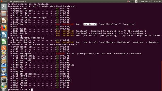Click the DBD::Pg module name
The height and width of the screenshot is (91, 162).
pyautogui.click(x=17, y=36)
